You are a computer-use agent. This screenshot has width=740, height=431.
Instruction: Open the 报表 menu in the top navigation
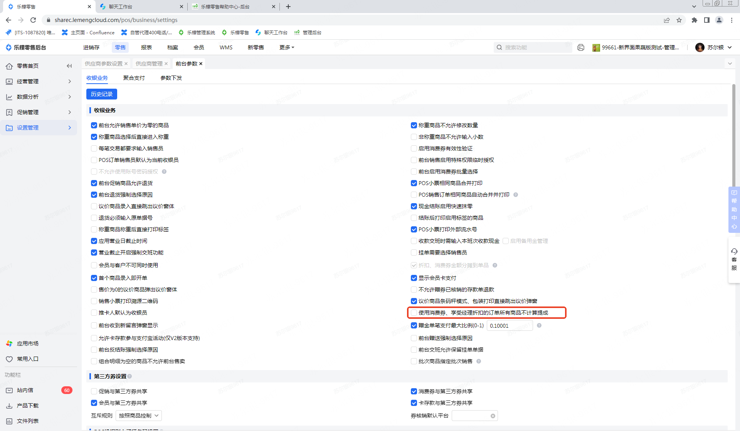(x=146, y=47)
